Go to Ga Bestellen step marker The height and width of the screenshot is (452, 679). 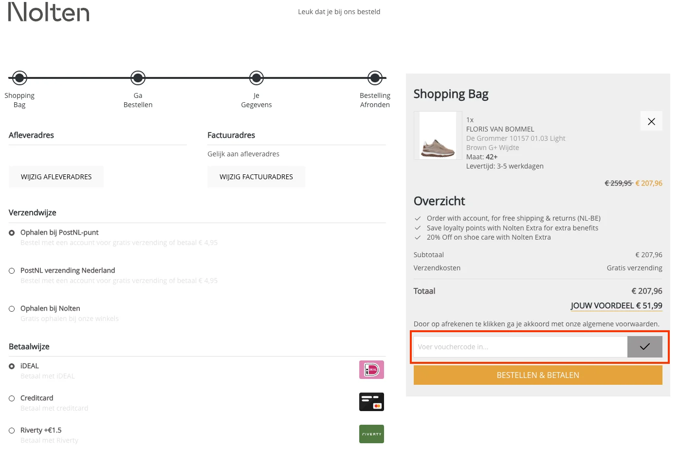138,78
